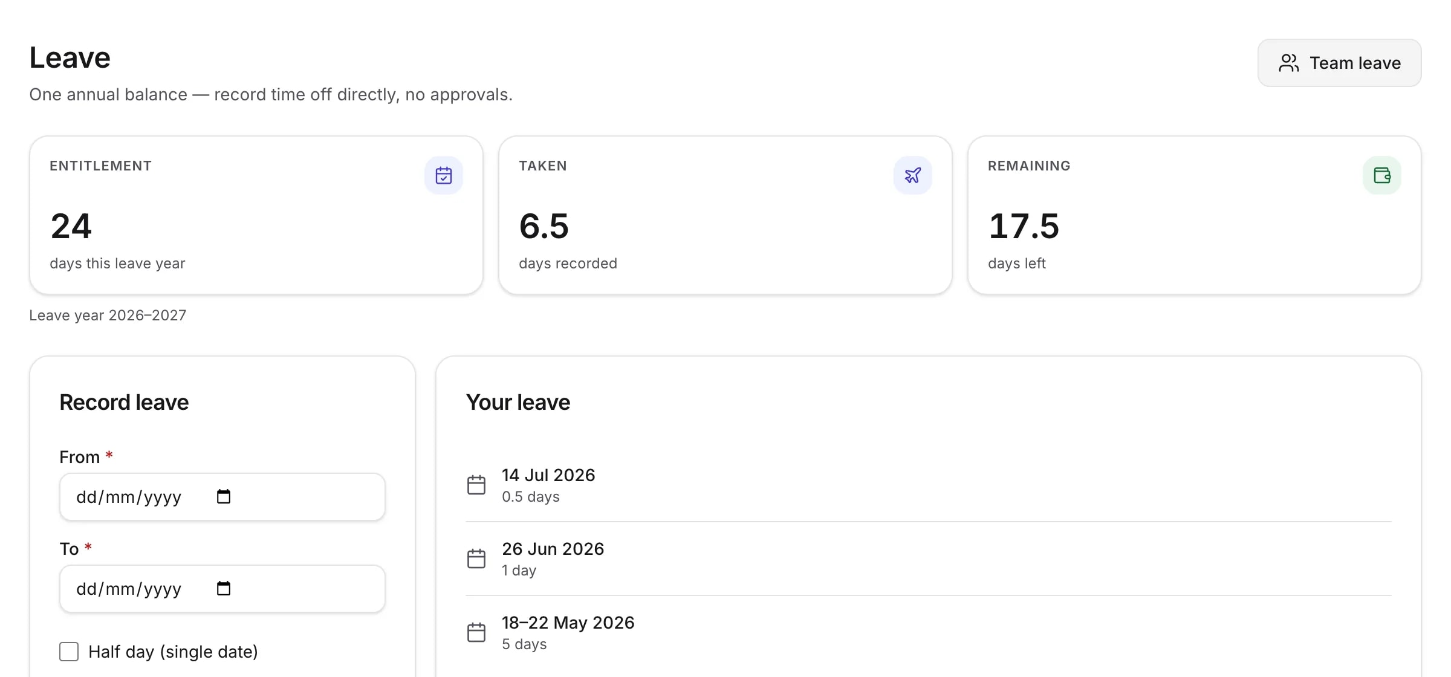Focus the To date input field
Image resolution: width=1451 pixels, height=677 pixels.
[x=222, y=589]
